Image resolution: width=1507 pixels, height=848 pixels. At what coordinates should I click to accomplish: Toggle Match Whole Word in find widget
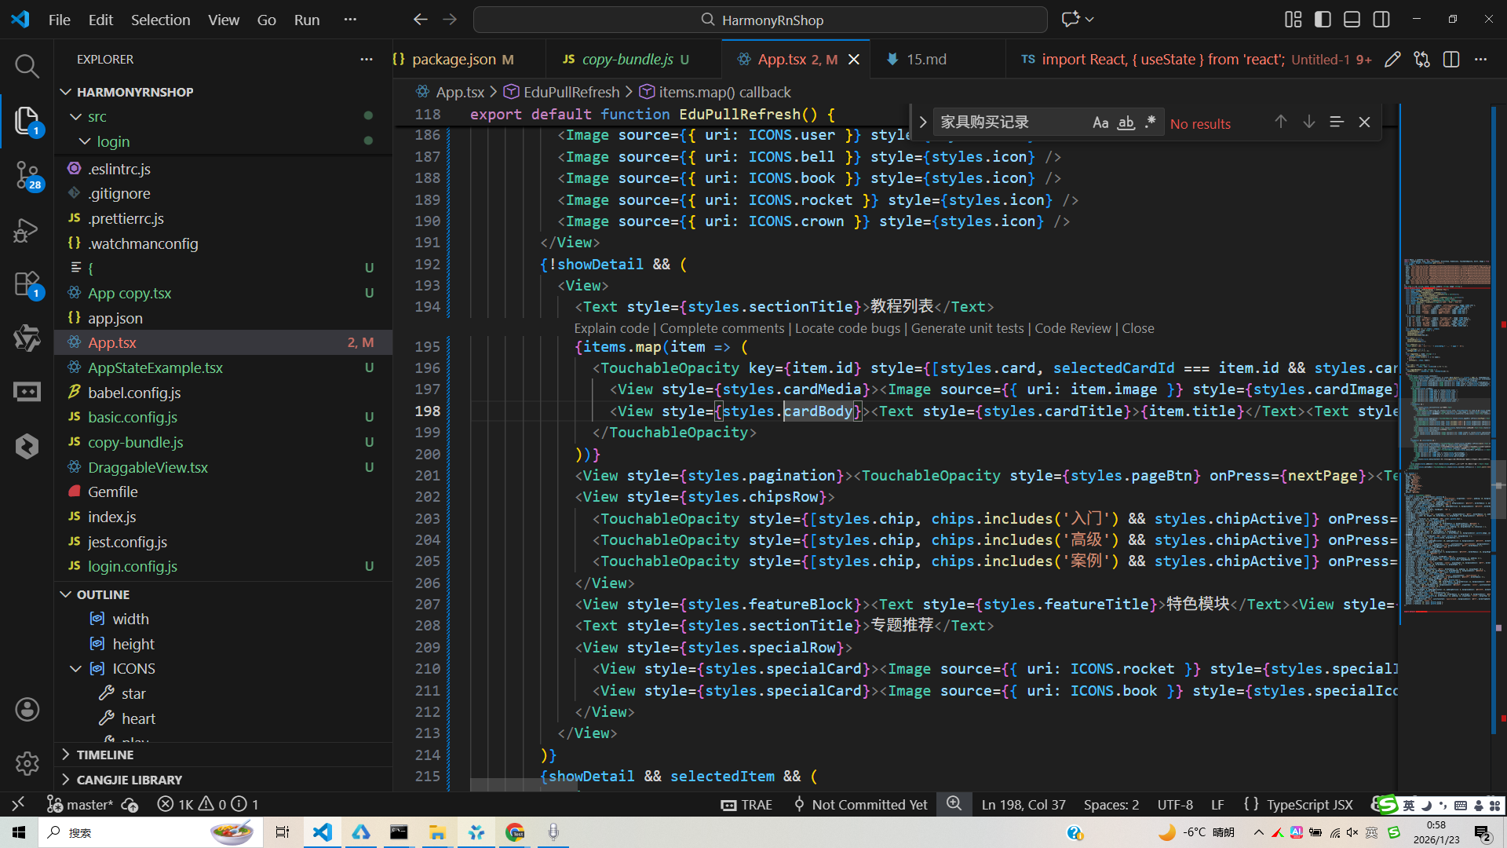click(1126, 122)
